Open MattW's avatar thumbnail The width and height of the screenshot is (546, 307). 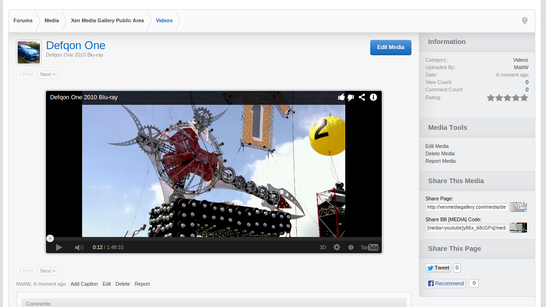29,52
